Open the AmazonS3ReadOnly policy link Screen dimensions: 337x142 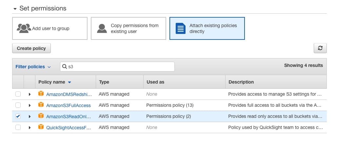click(69, 117)
